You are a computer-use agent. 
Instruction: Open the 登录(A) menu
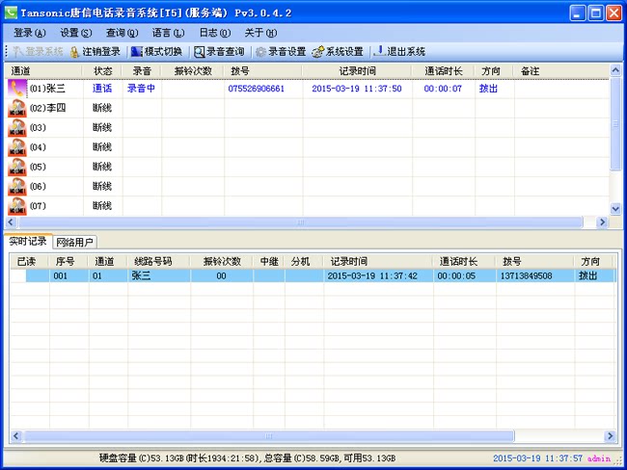coord(30,33)
